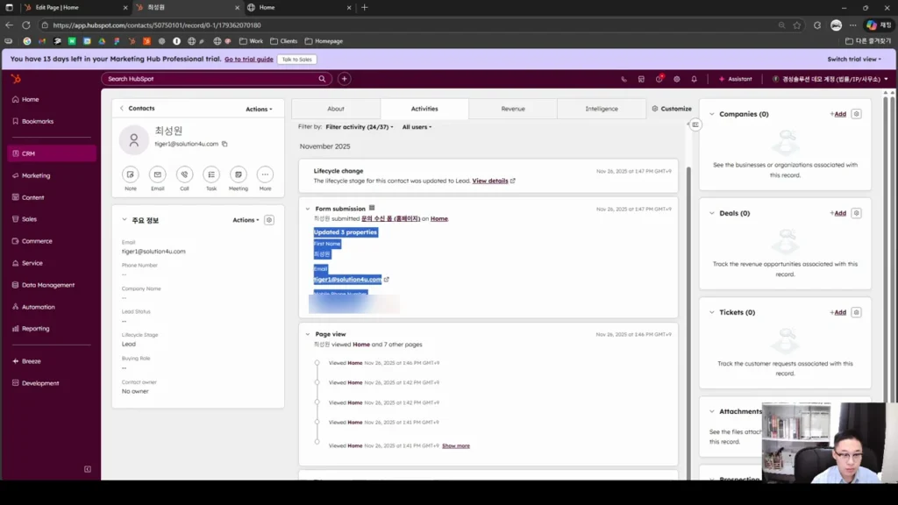Add a deal with +Add
Screen dimensions: 898x505
[837, 213]
